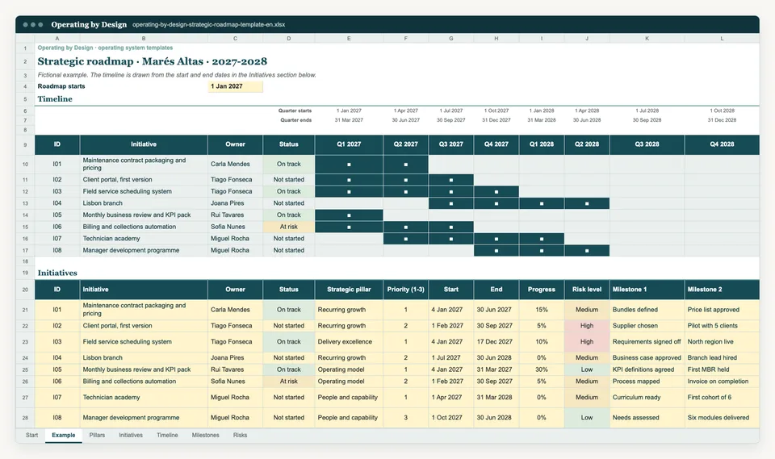
Task: Click timeline status 'At risk' for I06
Action: click(x=289, y=227)
